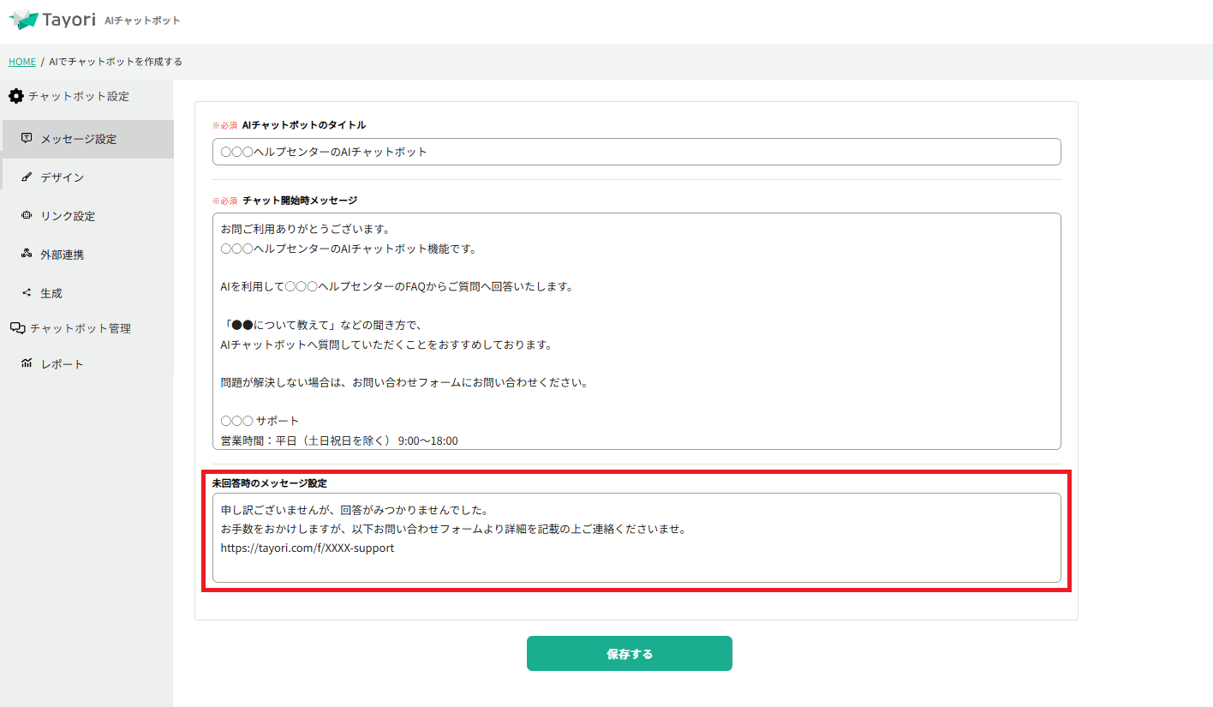Image resolution: width=1213 pixels, height=707 pixels.
Task: Click the brush icon for デザイン
Action: pyautogui.click(x=27, y=177)
